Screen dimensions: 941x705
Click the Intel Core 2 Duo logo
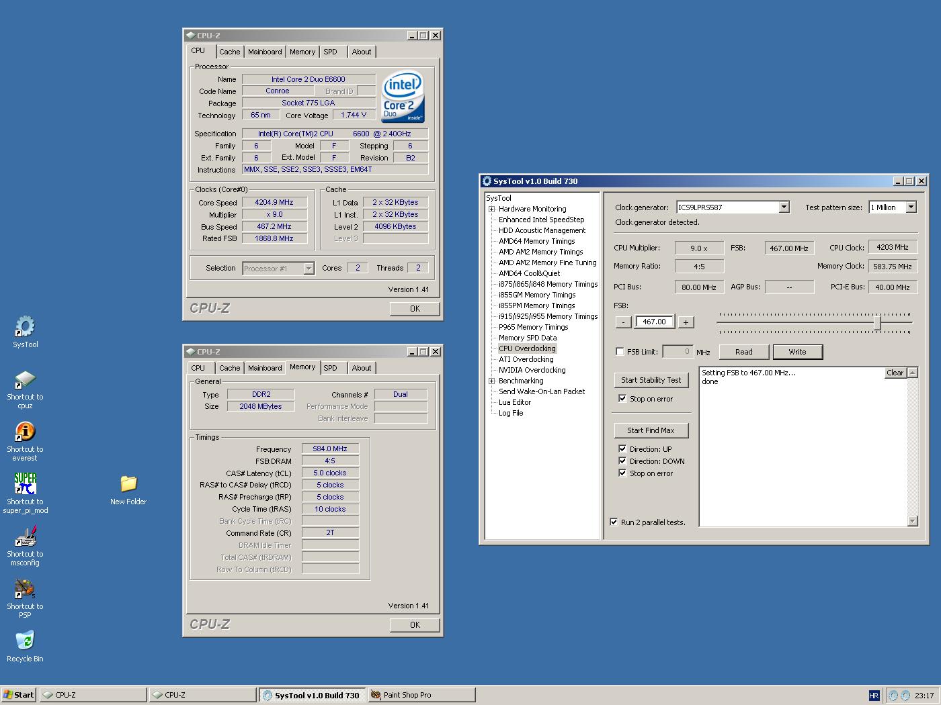[403, 97]
